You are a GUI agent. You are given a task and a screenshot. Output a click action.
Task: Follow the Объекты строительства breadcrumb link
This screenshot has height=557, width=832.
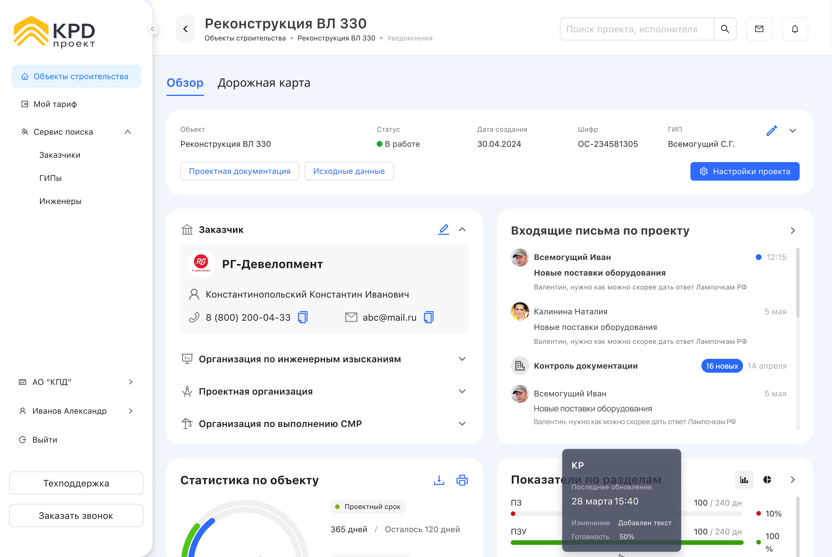245,38
